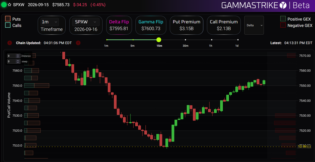Screen dimensions: 315x162
Task: Click the red alert icon after the chain timestamp
Action: click(x=78, y=43)
